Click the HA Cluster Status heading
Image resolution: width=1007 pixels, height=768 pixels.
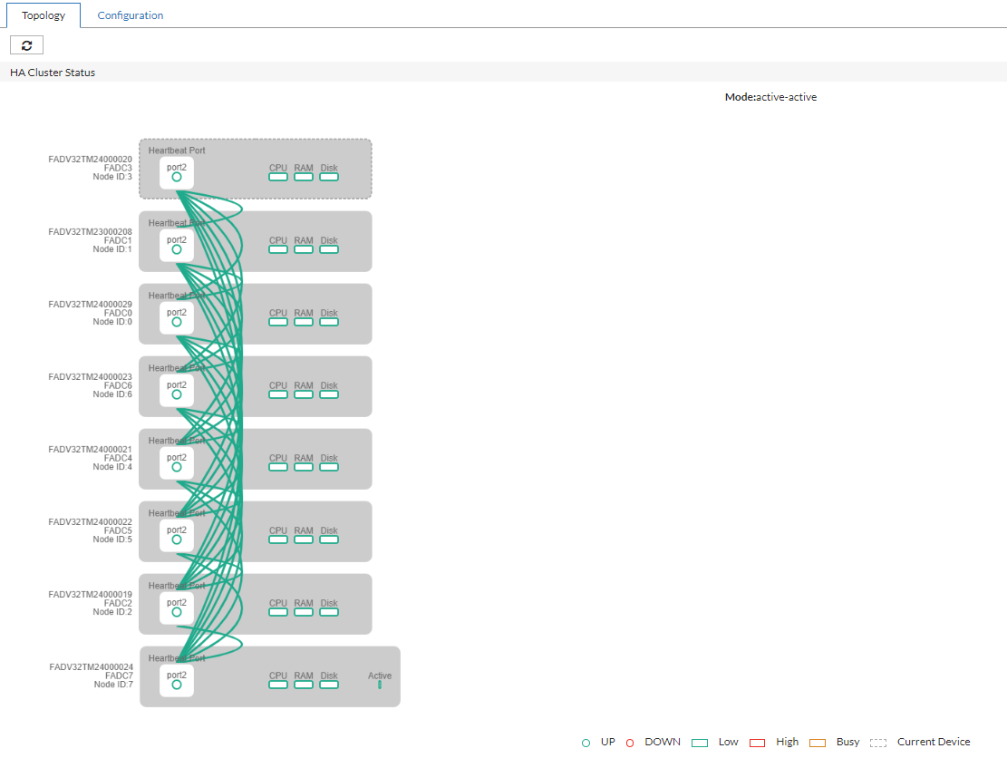(53, 73)
